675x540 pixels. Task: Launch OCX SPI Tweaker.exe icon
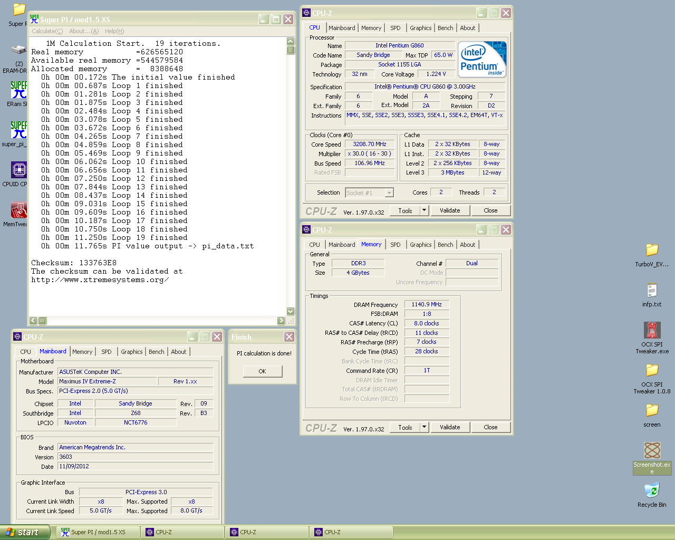click(x=652, y=330)
